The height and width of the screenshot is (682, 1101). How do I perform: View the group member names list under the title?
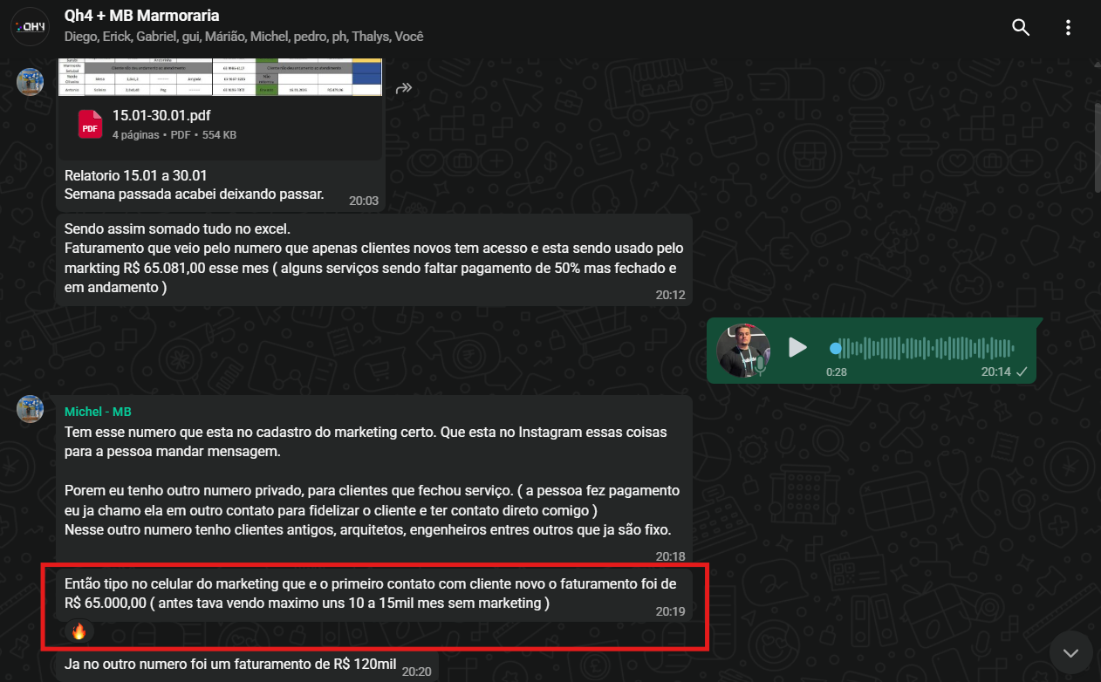point(244,37)
